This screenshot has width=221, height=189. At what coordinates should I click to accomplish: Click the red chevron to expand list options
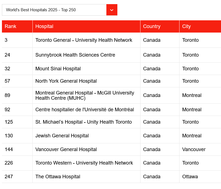[x=112, y=10]
